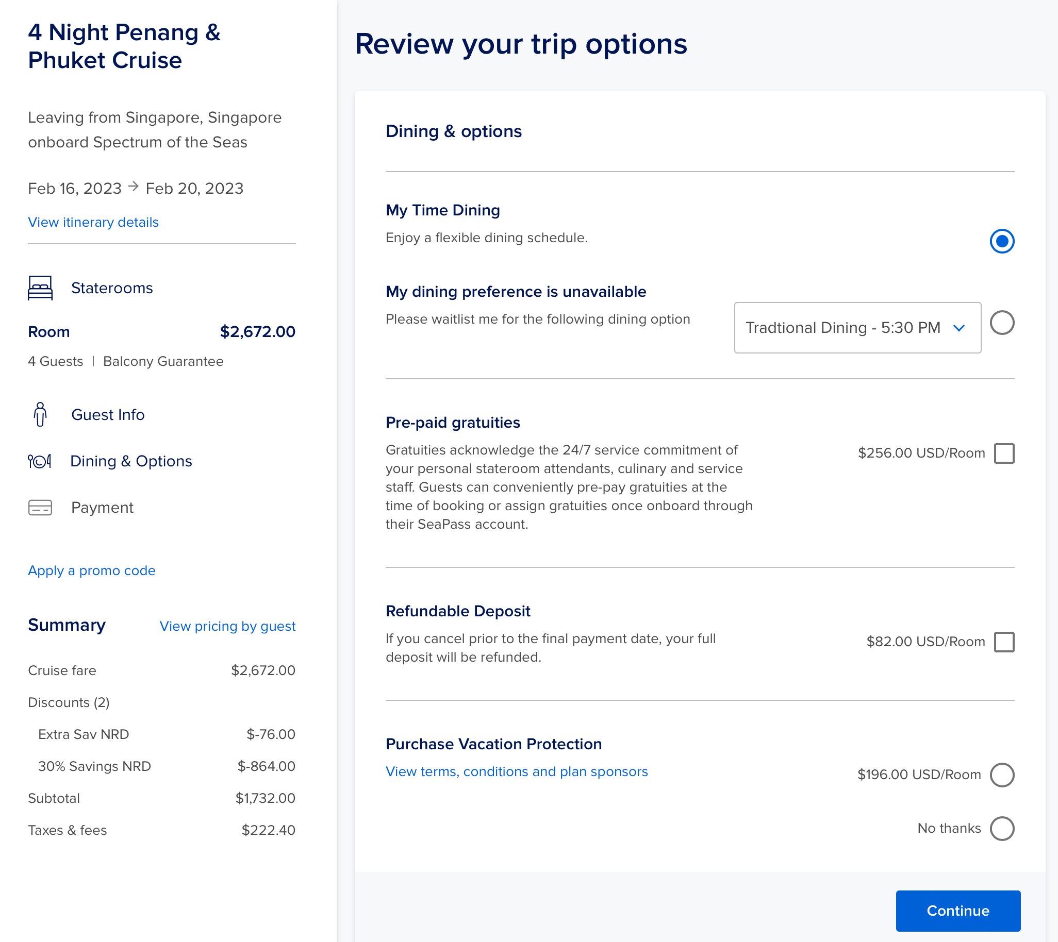Open the Payment step
Image resolution: width=1058 pixels, height=942 pixels.
[x=102, y=508]
